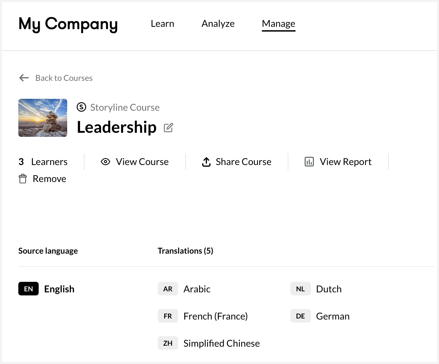The height and width of the screenshot is (364, 439).
Task: Click the My Company logo
Action: click(x=68, y=24)
